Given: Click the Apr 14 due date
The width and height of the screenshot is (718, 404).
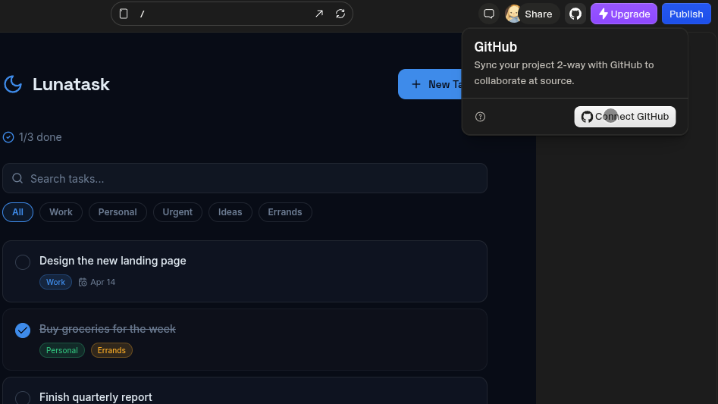Looking at the screenshot, I should pyautogui.click(x=103, y=282).
